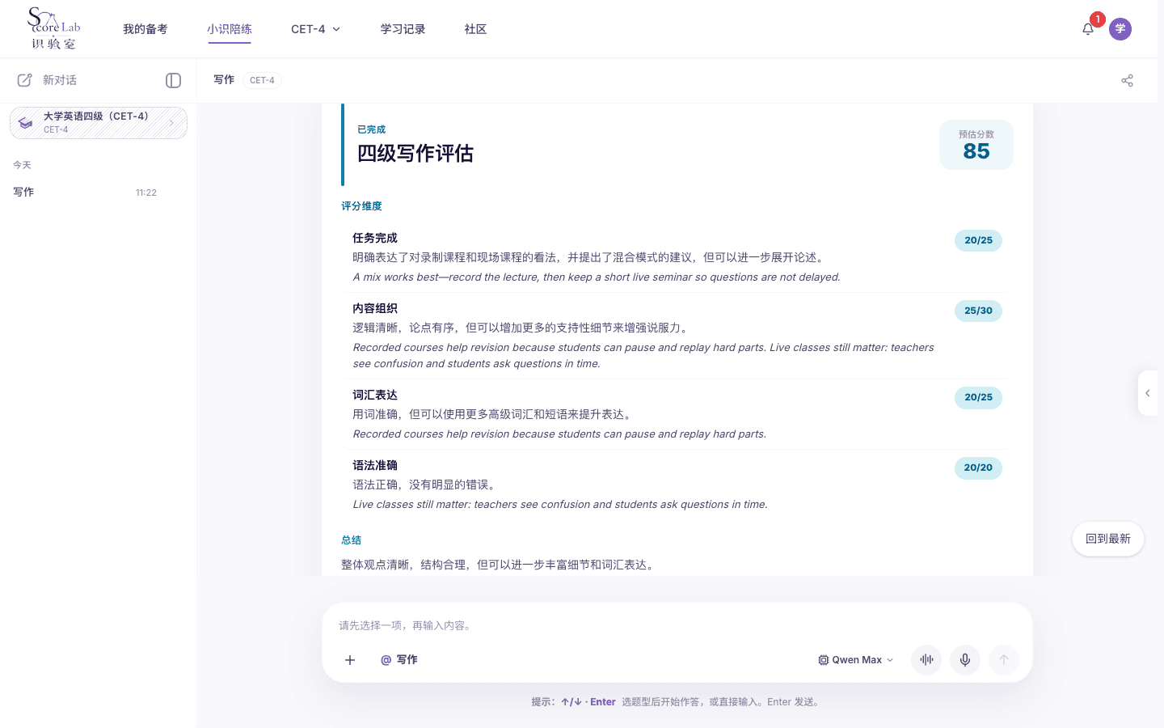Click the 总结 section label
This screenshot has width=1164, height=728.
click(352, 540)
